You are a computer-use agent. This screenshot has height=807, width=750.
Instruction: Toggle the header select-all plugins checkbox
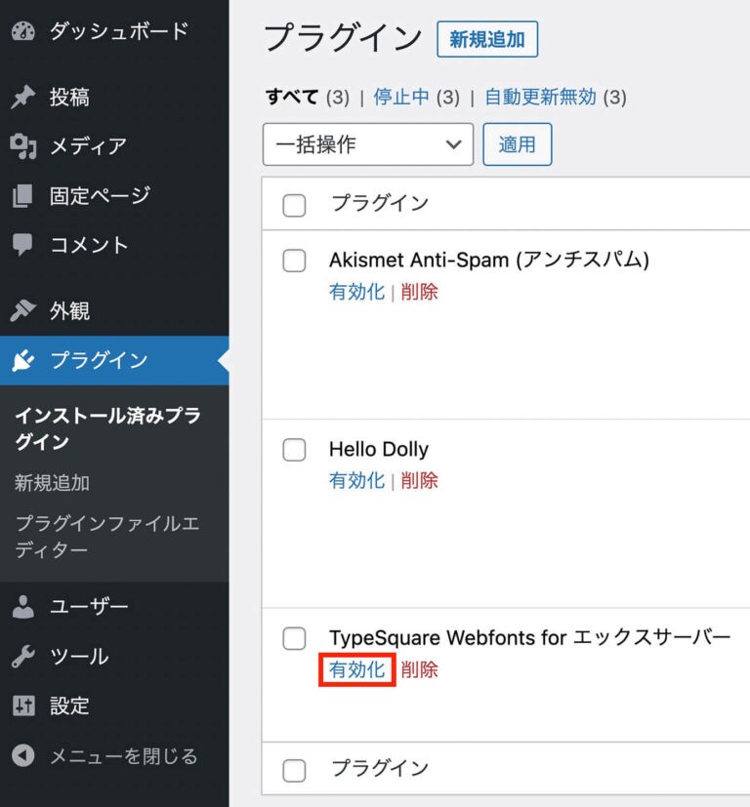(x=293, y=203)
